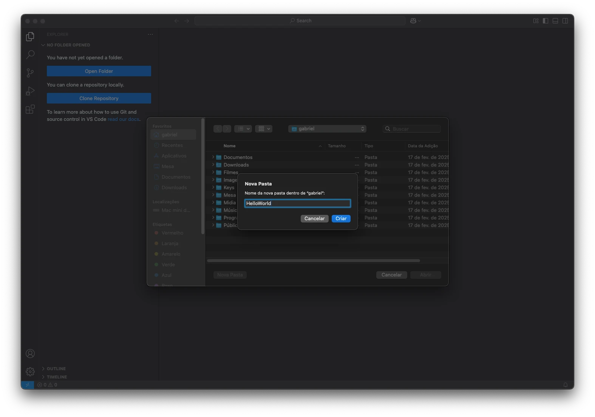This screenshot has width=595, height=417.
Task: Select Recentes in the Favoritos sidebar
Action: click(172, 145)
